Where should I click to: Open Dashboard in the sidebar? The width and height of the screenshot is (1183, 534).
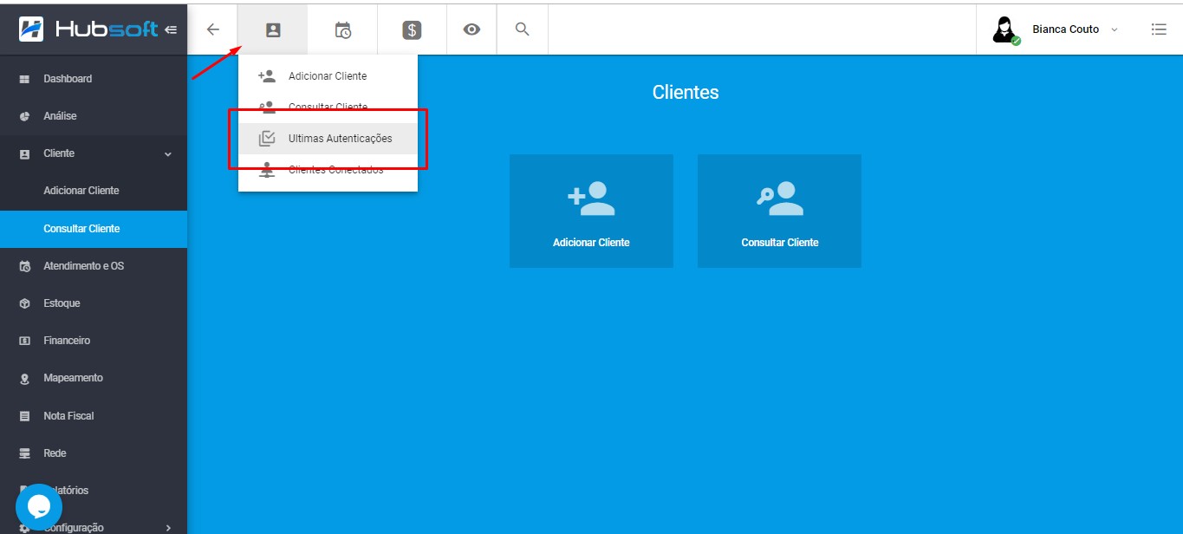(94, 79)
